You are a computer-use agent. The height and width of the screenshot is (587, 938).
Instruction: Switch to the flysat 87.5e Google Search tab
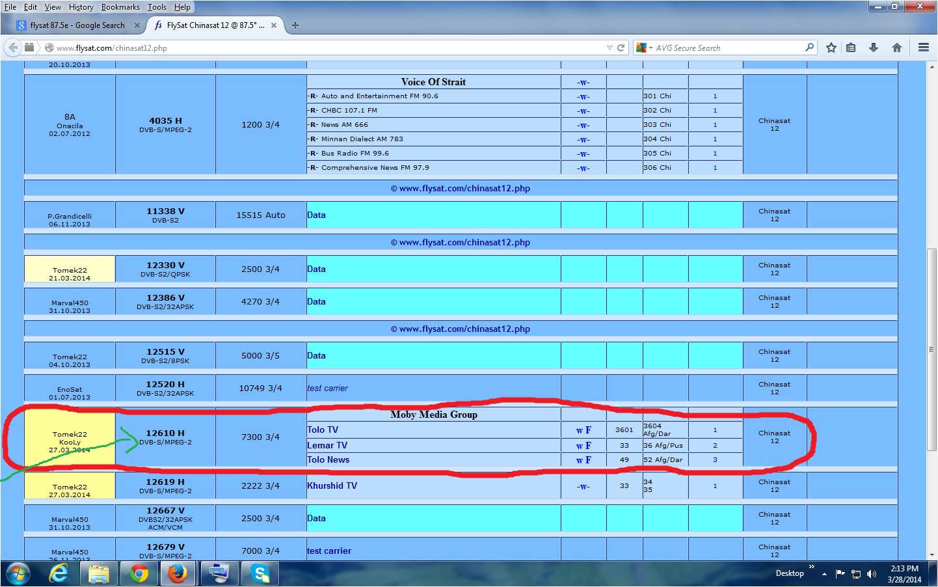point(77,25)
